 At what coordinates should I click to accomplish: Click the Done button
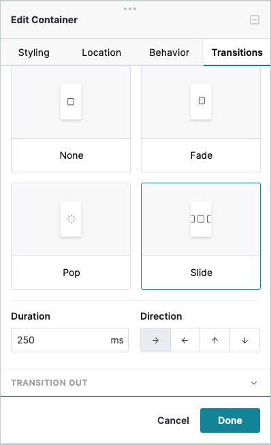pyautogui.click(x=230, y=420)
